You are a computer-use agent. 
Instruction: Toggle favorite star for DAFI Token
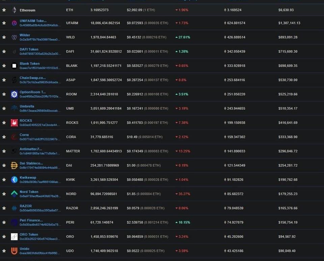4,52
